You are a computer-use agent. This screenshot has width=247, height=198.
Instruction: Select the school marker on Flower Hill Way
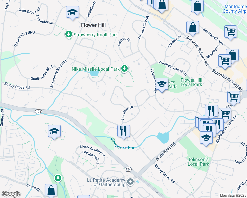[x=162, y=84]
